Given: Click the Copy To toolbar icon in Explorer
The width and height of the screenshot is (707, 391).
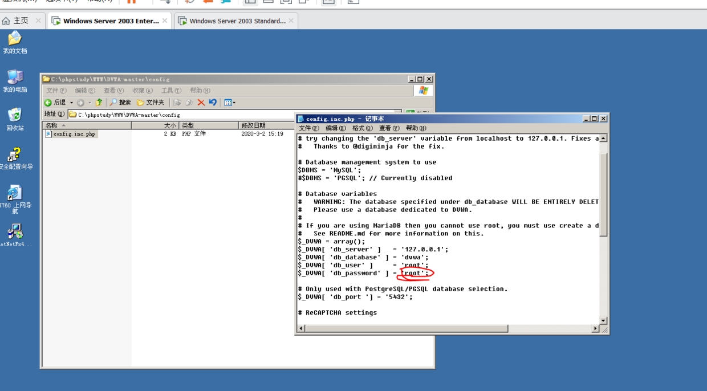Looking at the screenshot, I should click(x=189, y=103).
